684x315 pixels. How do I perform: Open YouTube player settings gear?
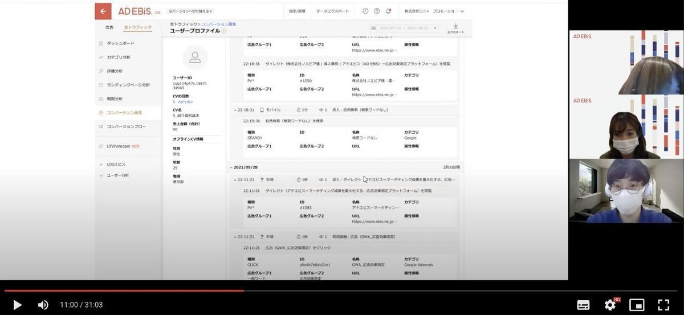click(610, 305)
